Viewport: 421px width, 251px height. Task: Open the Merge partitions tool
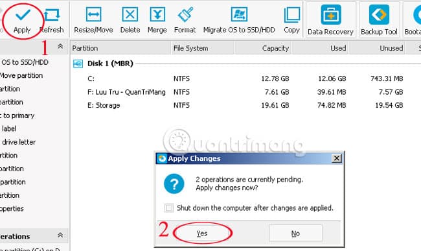coord(157,14)
